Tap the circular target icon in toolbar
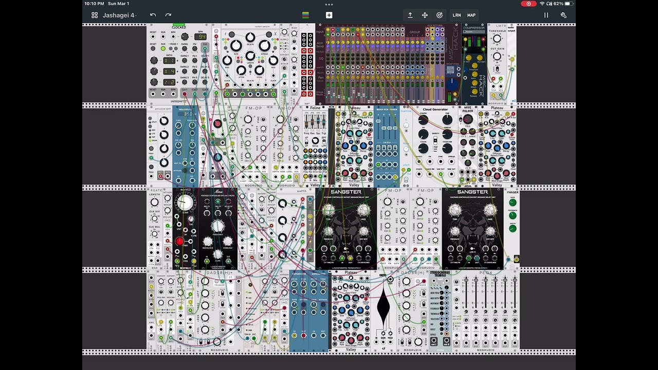The width and height of the screenshot is (658, 370). (x=440, y=15)
